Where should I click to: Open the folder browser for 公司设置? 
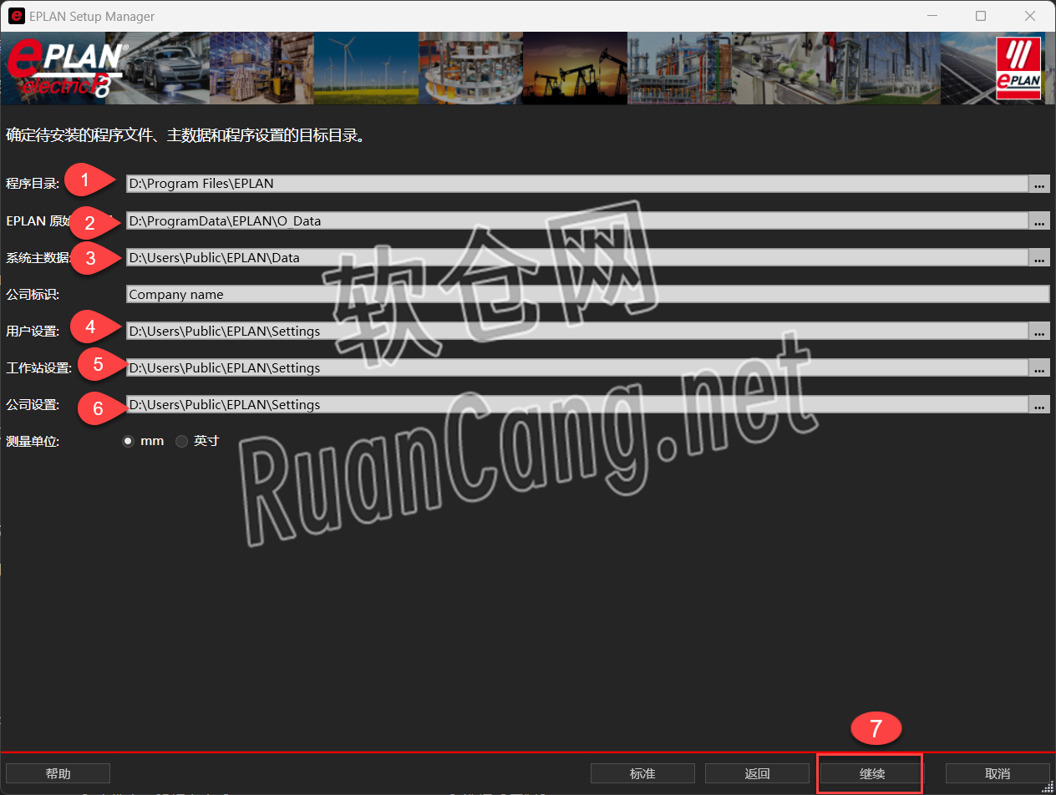(x=1038, y=405)
